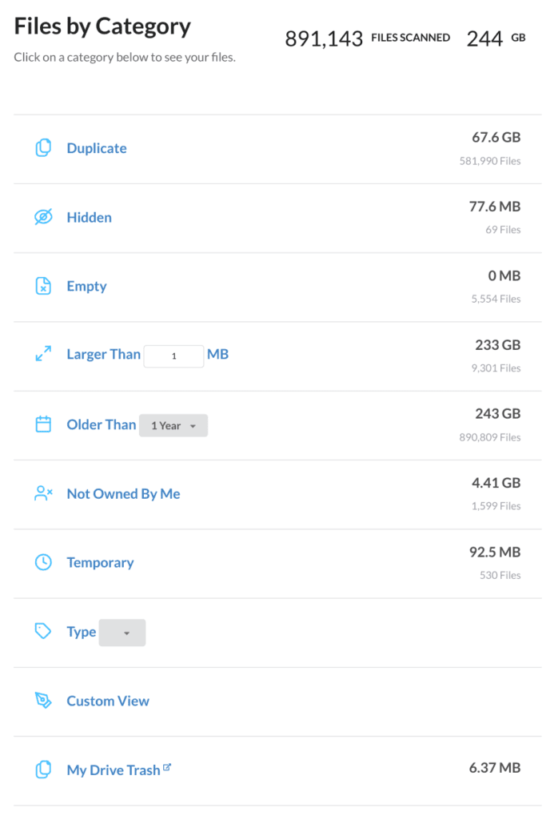Open the Custom View category
554x820 pixels.
(x=108, y=701)
